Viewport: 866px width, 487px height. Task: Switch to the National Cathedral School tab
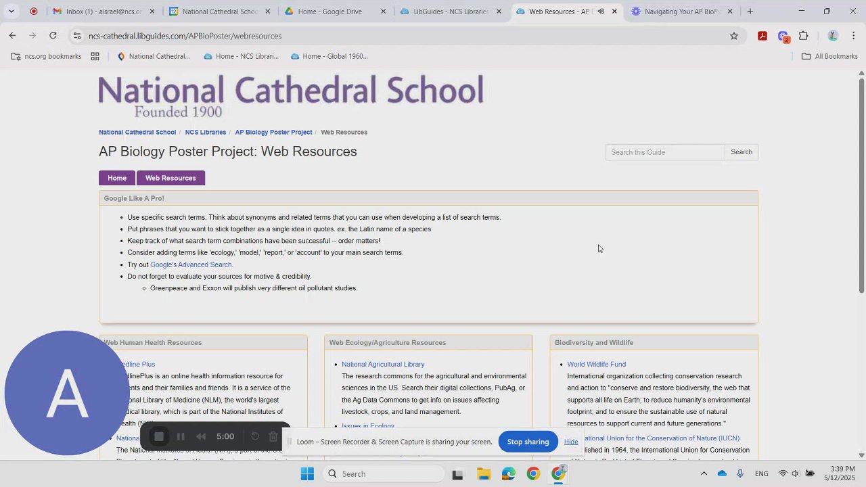220,11
